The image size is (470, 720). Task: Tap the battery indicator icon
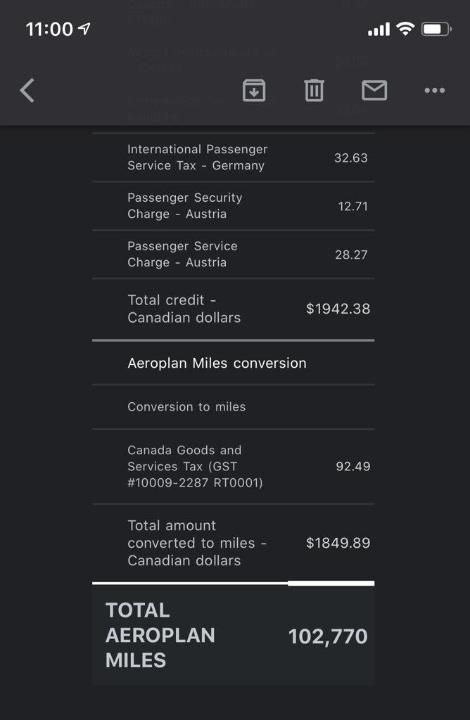[436, 29]
